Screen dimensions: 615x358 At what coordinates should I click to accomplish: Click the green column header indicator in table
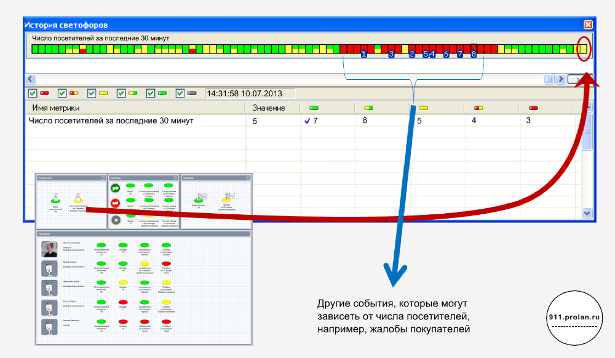(314, 108)
